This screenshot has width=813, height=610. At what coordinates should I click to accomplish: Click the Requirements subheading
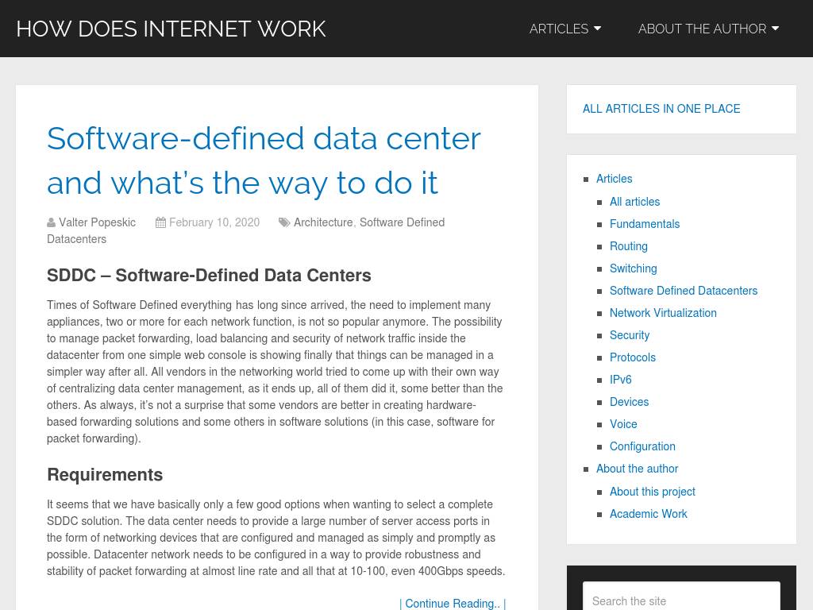tap(105, 475)
